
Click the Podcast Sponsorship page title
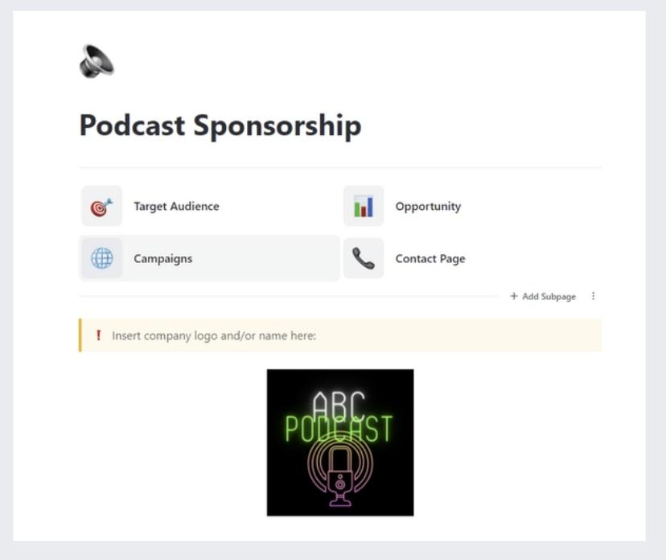point(220,126)
